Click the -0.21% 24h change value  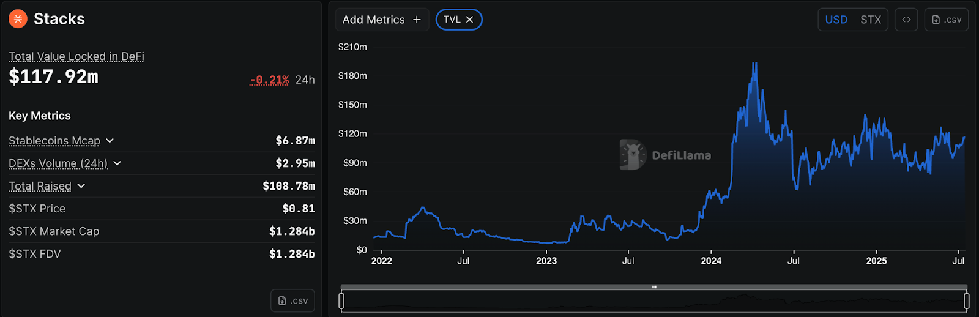[x=269, y=80]
